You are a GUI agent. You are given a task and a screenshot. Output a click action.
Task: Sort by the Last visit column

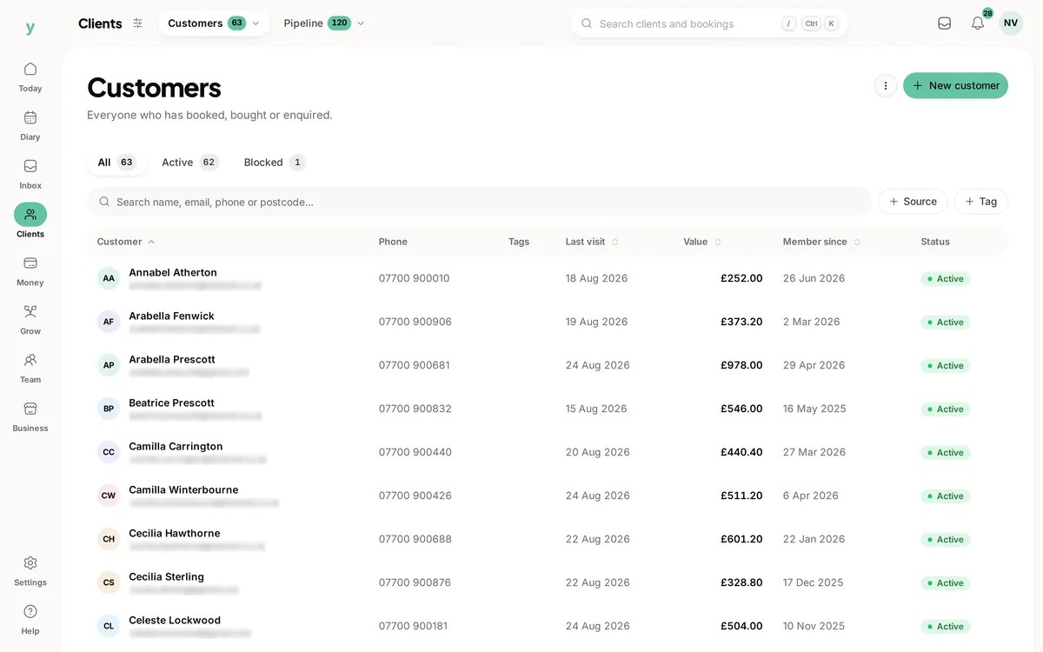click(592, 242)
